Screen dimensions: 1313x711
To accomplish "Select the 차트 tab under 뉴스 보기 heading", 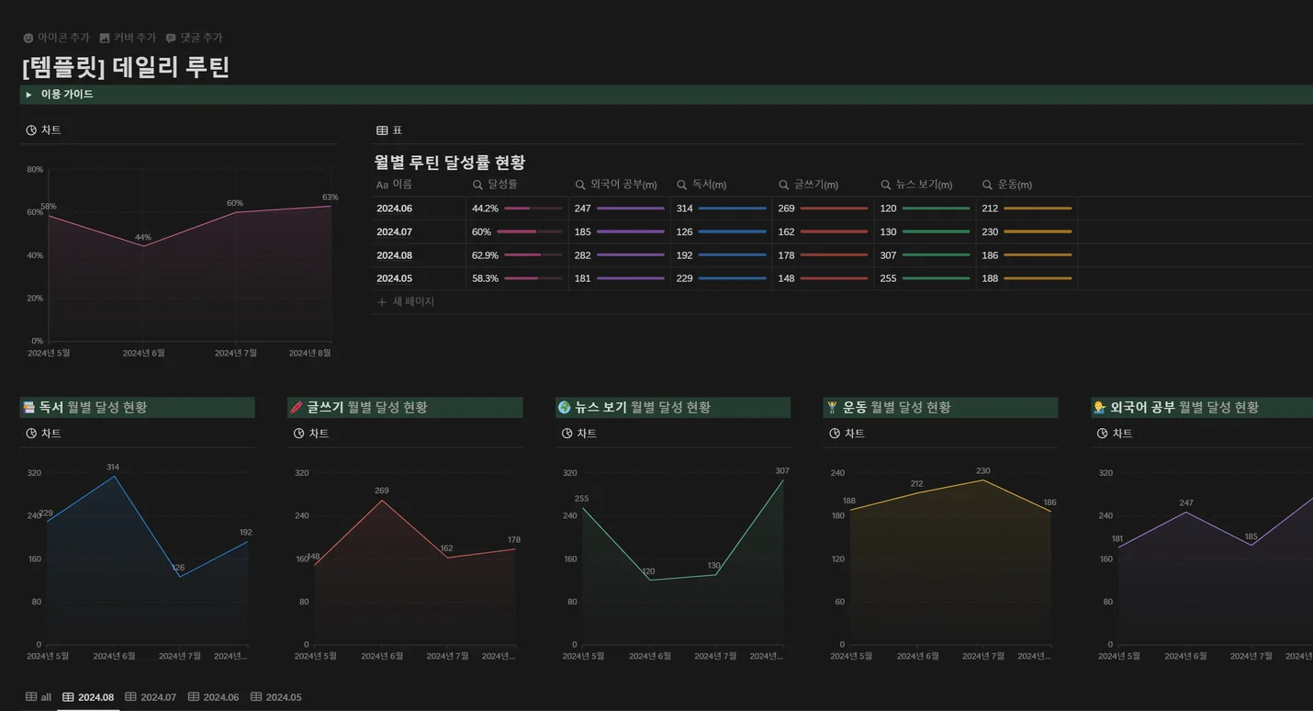I will click(579, 434).
